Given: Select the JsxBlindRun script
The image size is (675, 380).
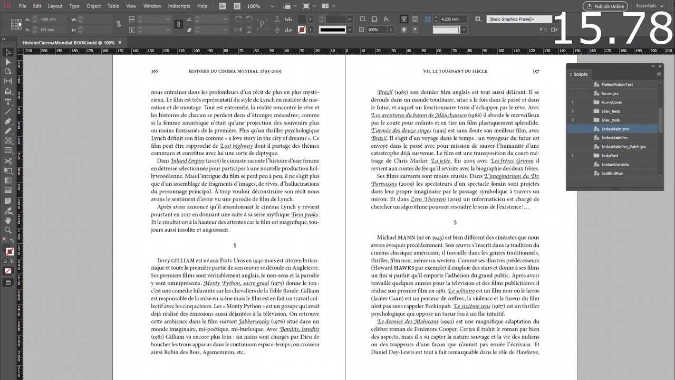Looking at the screenshot, I should click(x=612, y=173).
